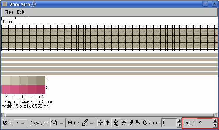Click the Zoom input field
This screenshot has height=130, width=219.
click(169, 123)
